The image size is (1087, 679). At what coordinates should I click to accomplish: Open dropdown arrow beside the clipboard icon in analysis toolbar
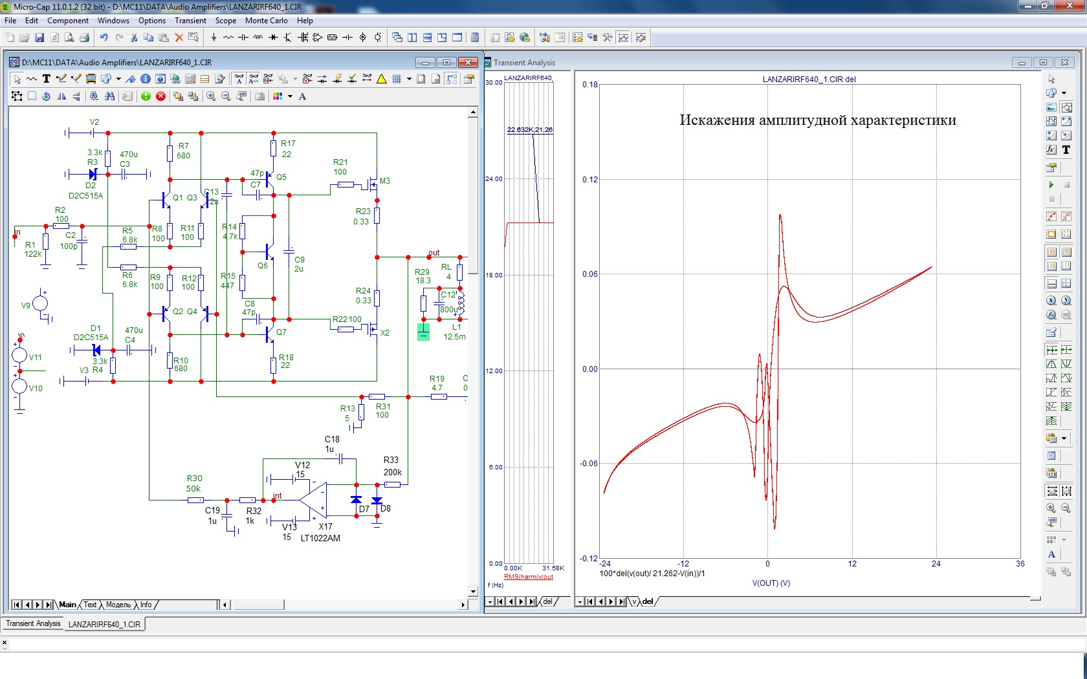pyautogui.click(x=1064, y=438)
